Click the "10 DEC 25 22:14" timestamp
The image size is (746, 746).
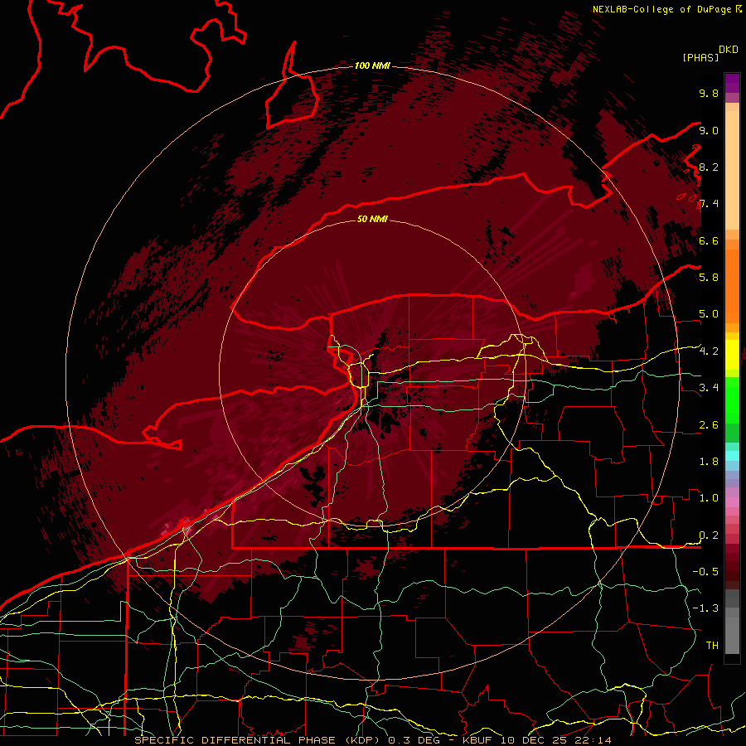[x=555, y=740]
